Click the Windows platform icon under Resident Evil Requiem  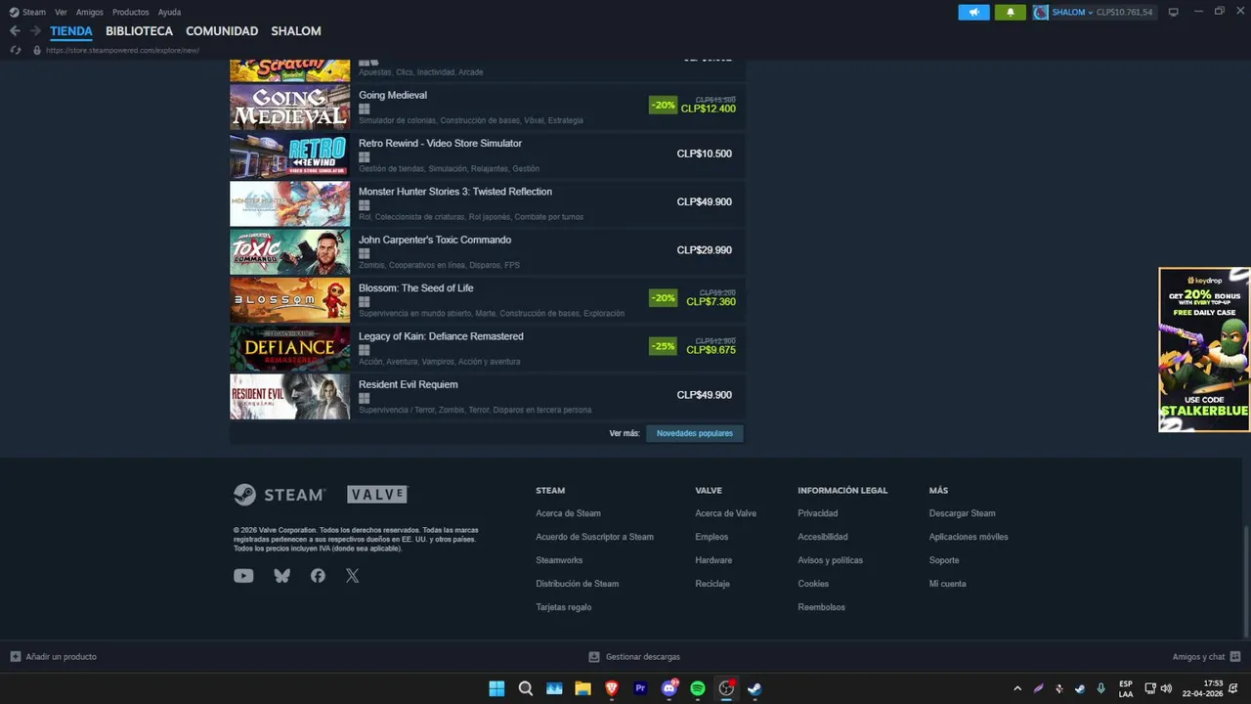(x=364, y=398)
